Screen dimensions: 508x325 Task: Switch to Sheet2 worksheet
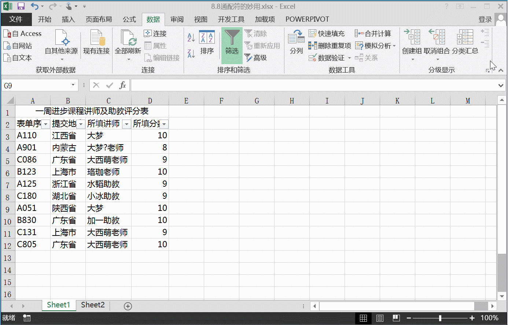pos(92,305)
